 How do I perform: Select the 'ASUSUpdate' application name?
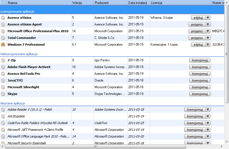(x=16, y=116)
